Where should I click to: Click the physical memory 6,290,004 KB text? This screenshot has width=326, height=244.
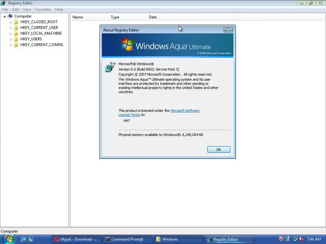tap(161, 135)
